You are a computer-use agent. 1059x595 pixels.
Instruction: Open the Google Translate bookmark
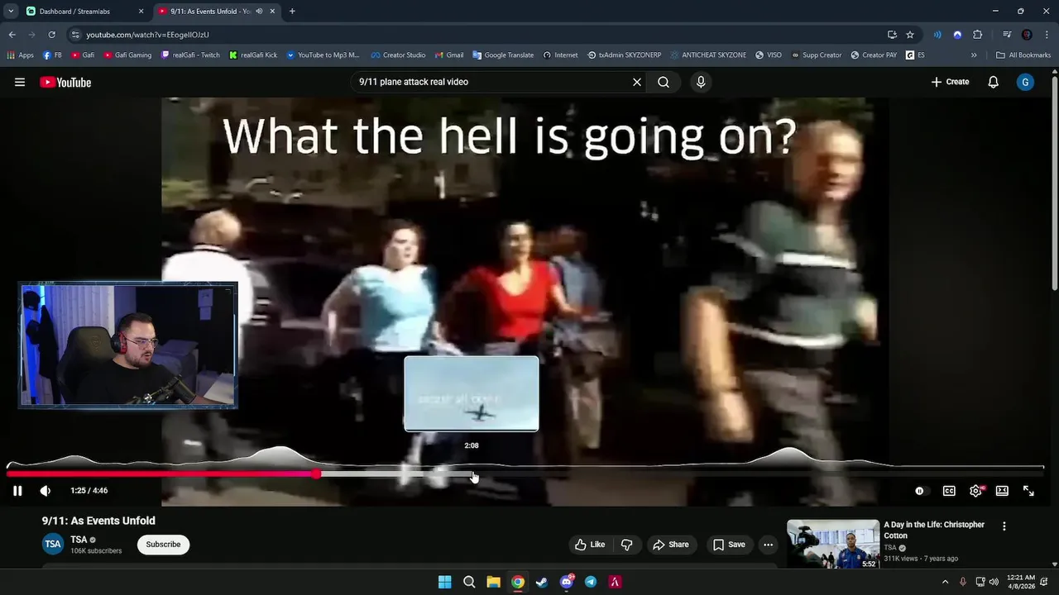point(503,55)
